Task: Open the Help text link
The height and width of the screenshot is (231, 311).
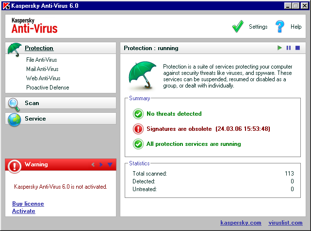Action: pos(296,27)
